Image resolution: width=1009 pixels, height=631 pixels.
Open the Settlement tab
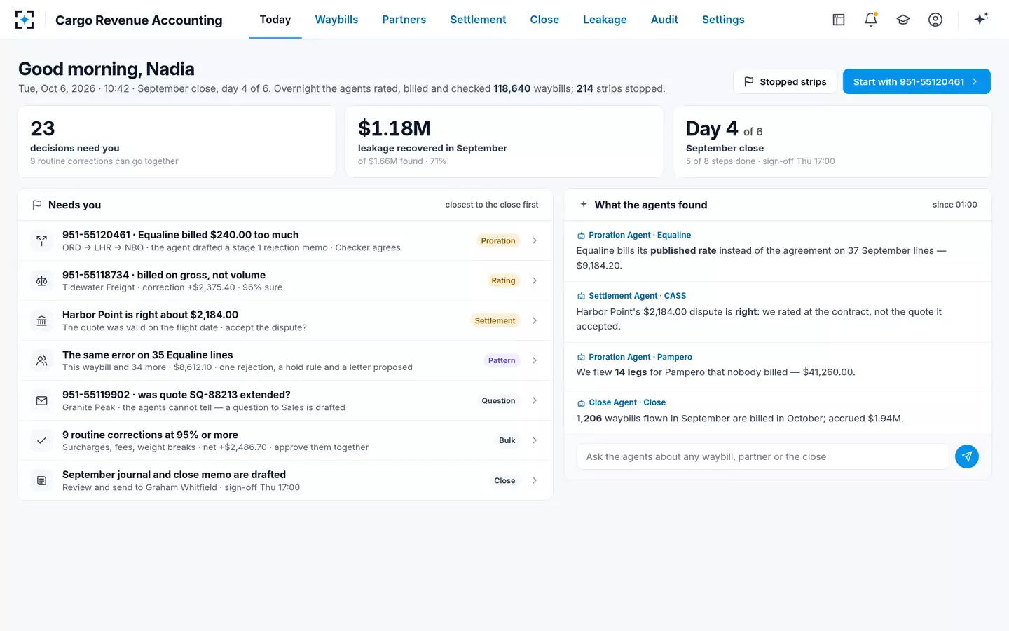click(478, 20)
